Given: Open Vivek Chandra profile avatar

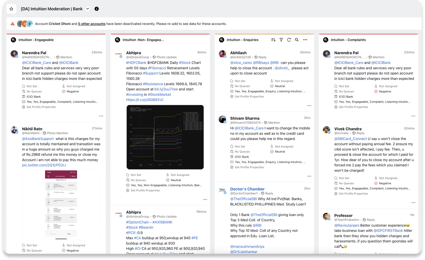Looking at the screenshot, I should tap(327, 130).
